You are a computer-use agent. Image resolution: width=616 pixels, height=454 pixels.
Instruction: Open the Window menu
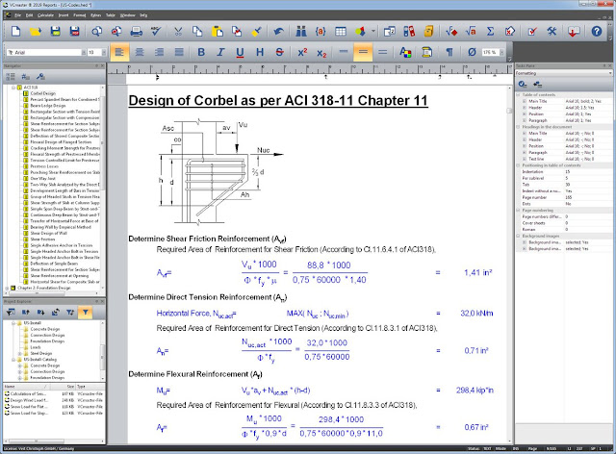[128, 15]
